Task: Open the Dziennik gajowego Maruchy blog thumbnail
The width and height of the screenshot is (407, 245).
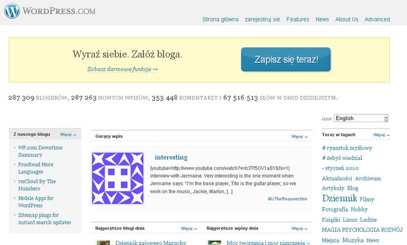Action: (103, 242)
